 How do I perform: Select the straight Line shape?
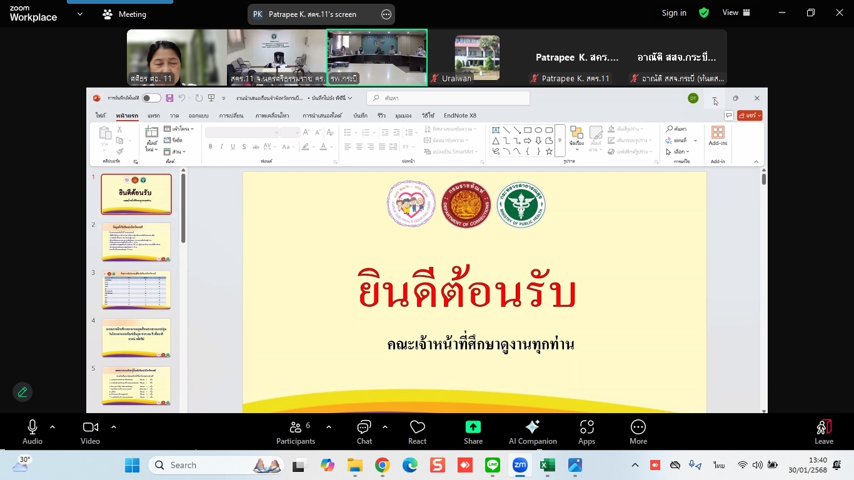tap(506, 130)
